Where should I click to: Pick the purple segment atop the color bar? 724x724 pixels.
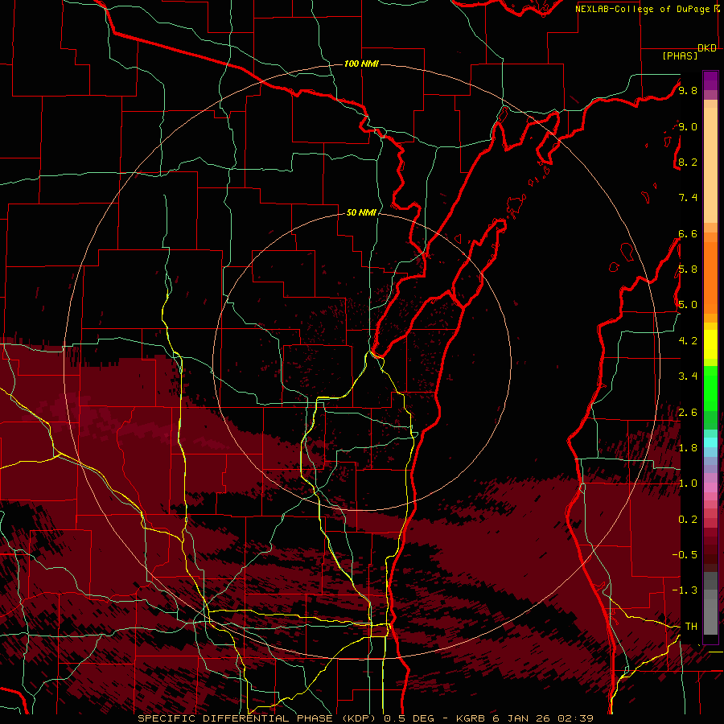710,80
